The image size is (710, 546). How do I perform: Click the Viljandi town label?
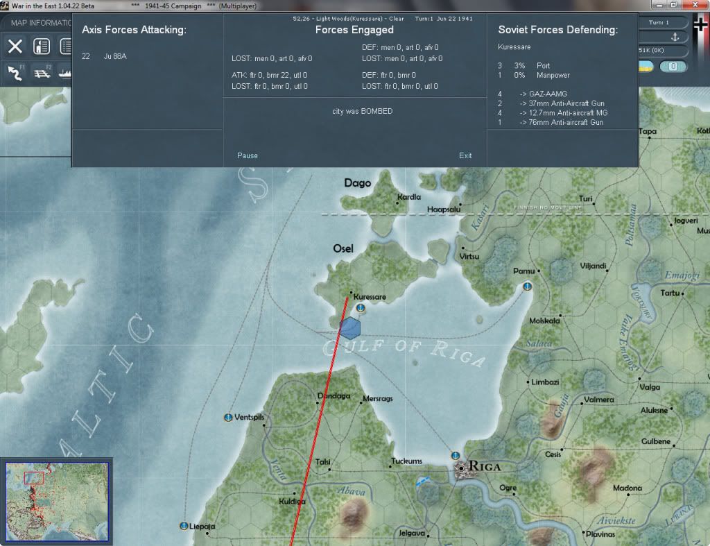click(x=593, y=266)
